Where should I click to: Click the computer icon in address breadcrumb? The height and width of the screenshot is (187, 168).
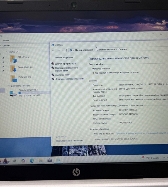(70, 50)
